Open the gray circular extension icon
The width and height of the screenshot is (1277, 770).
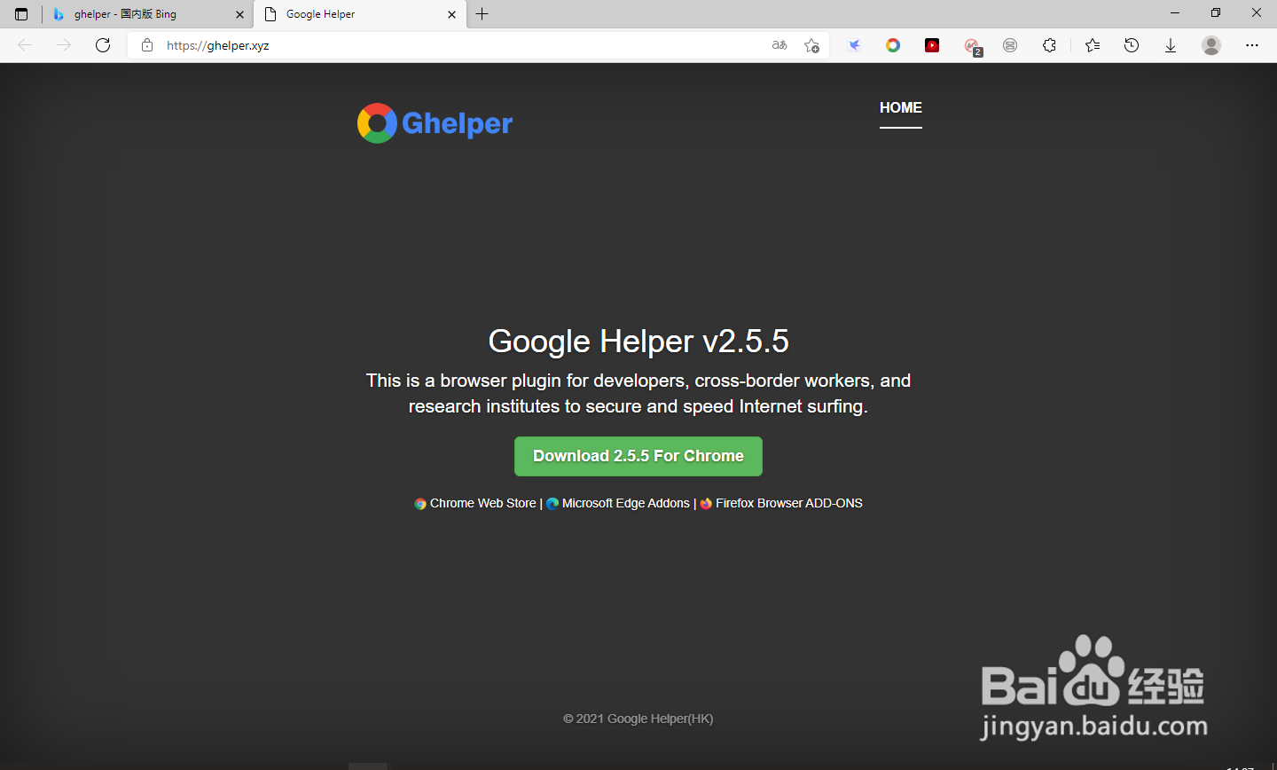[x=1010, y=45]
